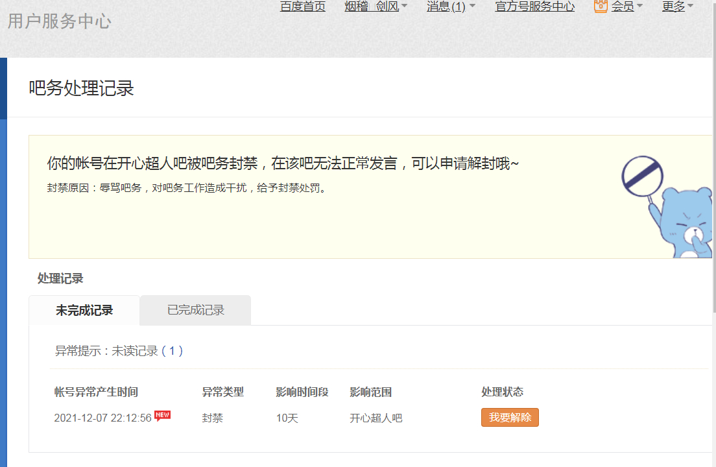Open the 百度首页 link
Viewport: 716px width, 467px height.
pos(303,6)
